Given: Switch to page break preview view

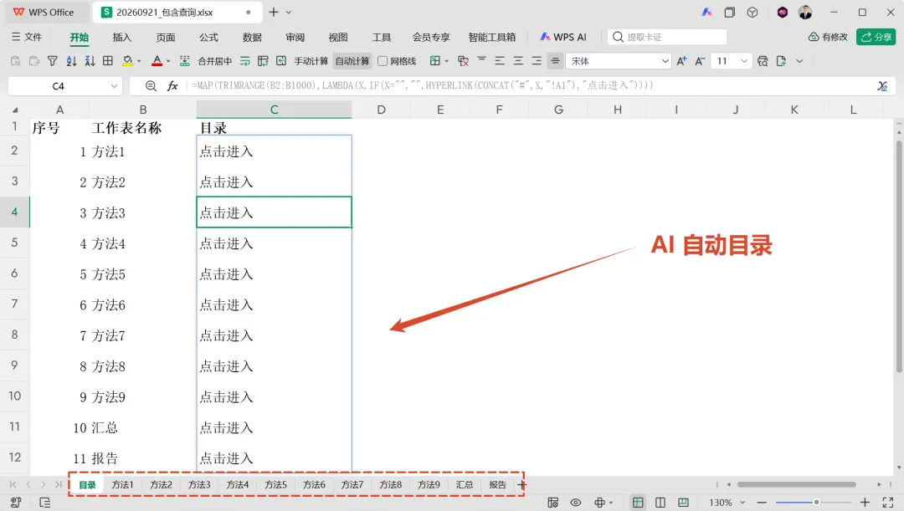Looking at the screenshot, I should (660, 503).
